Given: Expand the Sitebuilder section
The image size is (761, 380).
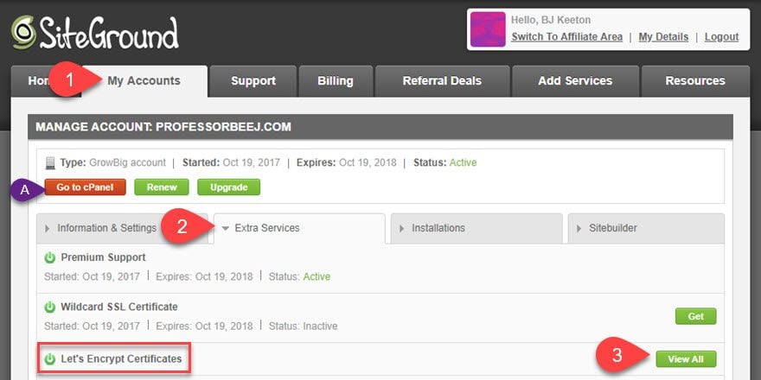Looking at the screenshot, I should pyautogui.click(x=646, y=228).
